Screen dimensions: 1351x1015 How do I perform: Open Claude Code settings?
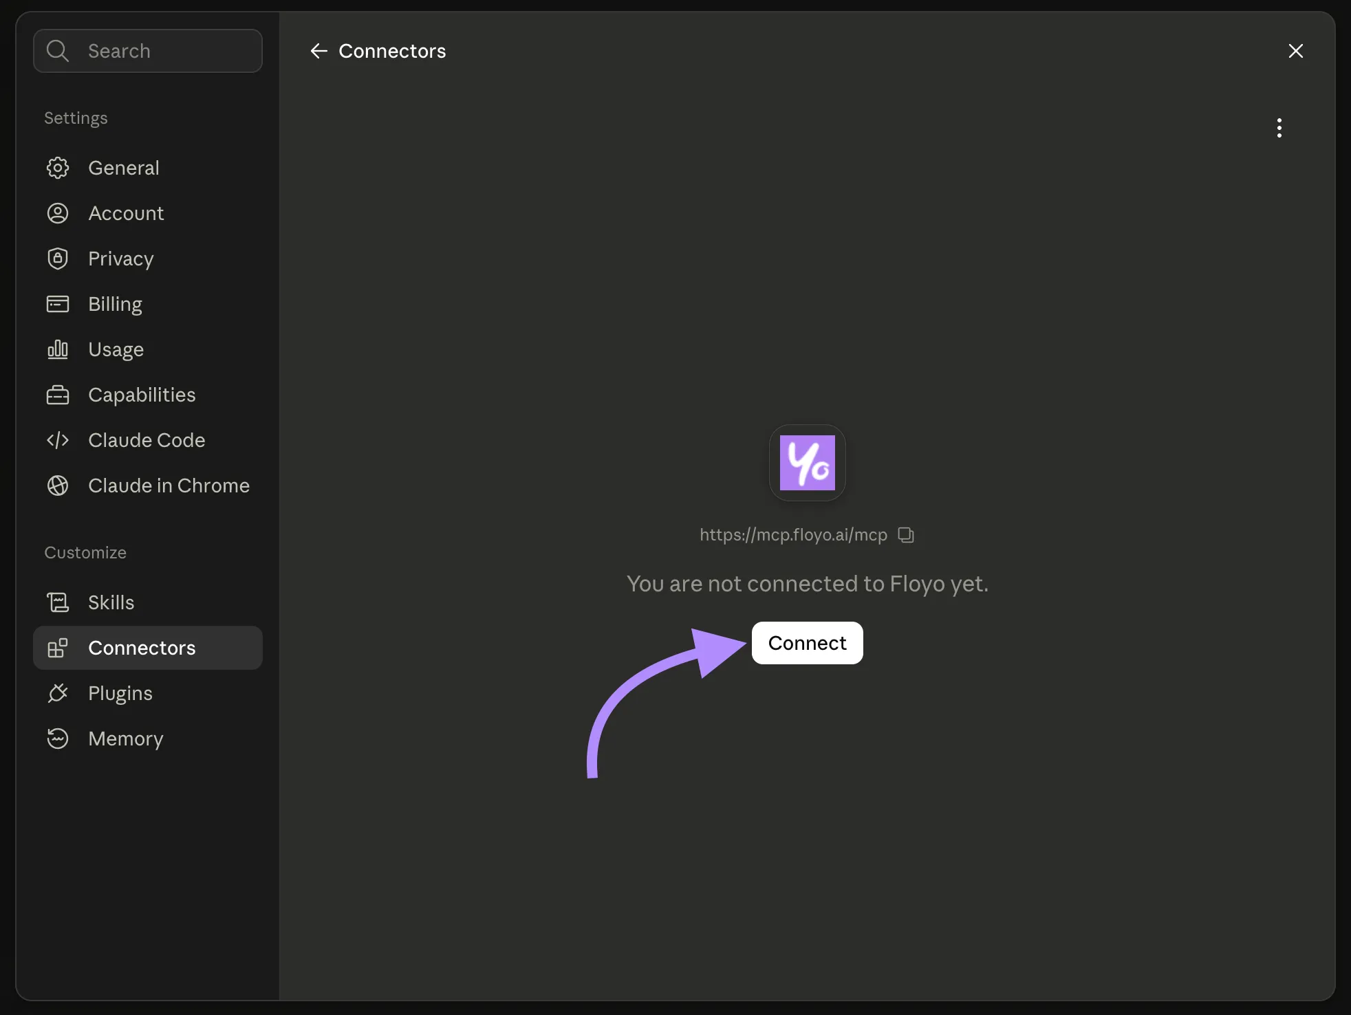(148, 440)
